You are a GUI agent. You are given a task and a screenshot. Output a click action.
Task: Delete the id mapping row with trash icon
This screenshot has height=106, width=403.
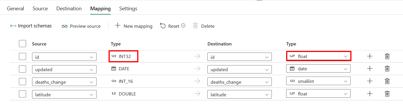point(387,56)
